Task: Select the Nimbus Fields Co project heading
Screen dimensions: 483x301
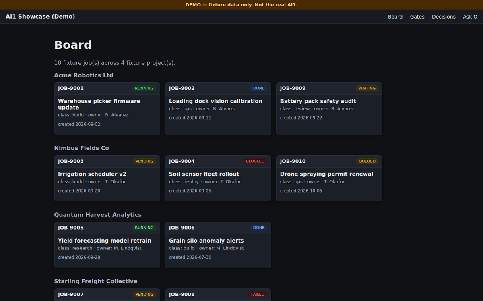Action: click(x=82, y=148)
